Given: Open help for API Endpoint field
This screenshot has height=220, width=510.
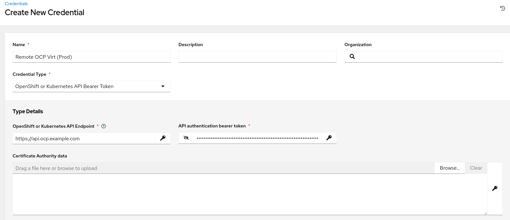Looking at the screenshot, I should pyautogui.click(x=104, y=126).
